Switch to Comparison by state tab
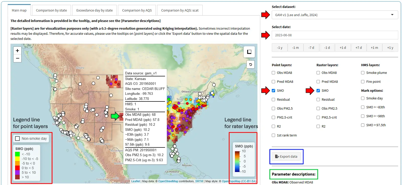 pos(51,10)
